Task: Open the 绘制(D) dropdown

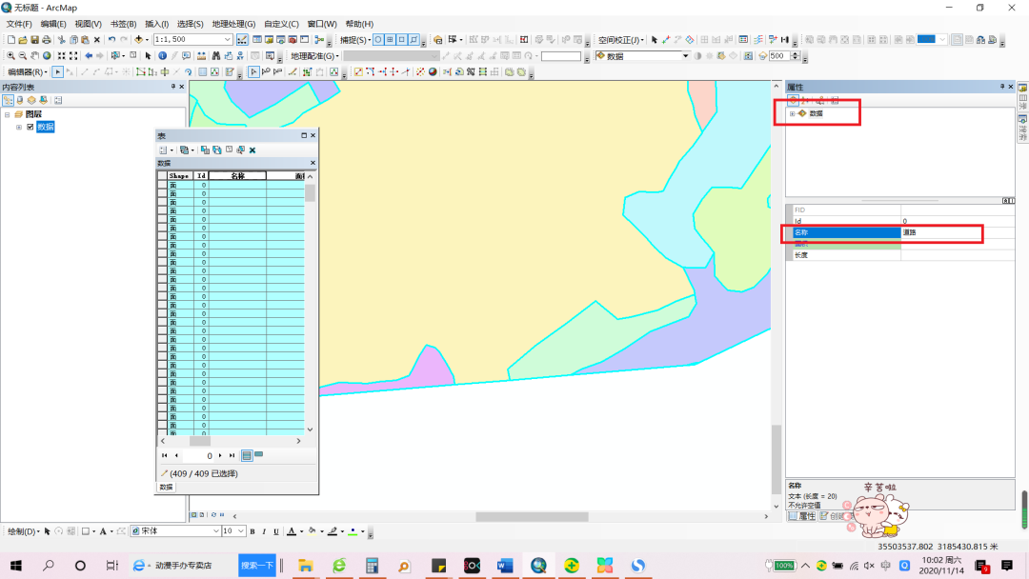Action: pos(24,531)
